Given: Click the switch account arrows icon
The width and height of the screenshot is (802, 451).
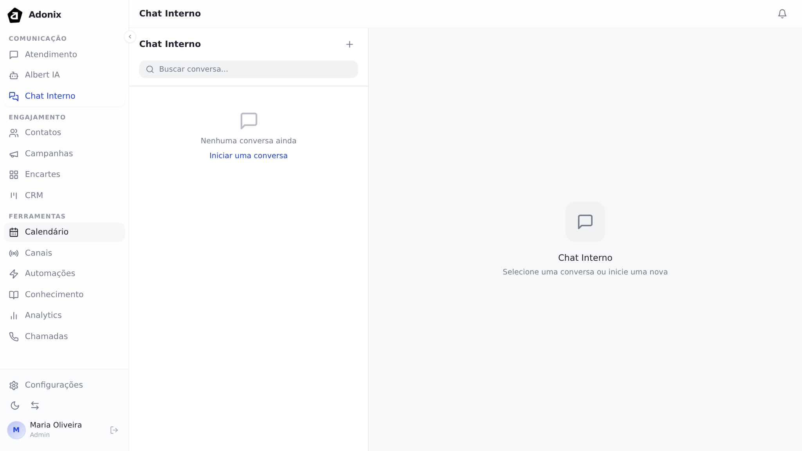Looking at the screenshot, I should pos(35,406).
